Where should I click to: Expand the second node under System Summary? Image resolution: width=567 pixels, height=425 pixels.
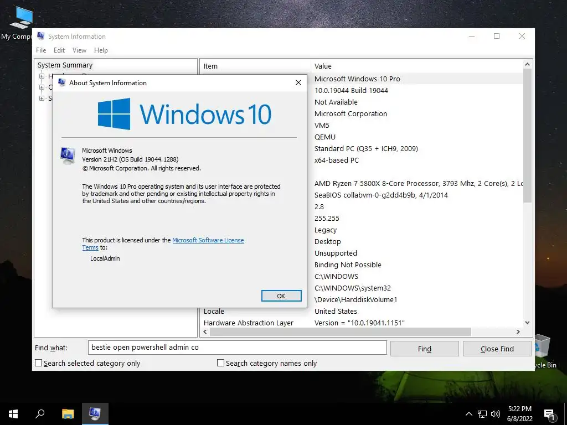(x=42, y=87)
